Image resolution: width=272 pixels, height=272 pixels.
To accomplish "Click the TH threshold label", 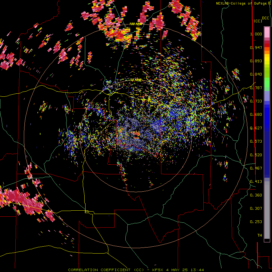I will coord(260,235).
